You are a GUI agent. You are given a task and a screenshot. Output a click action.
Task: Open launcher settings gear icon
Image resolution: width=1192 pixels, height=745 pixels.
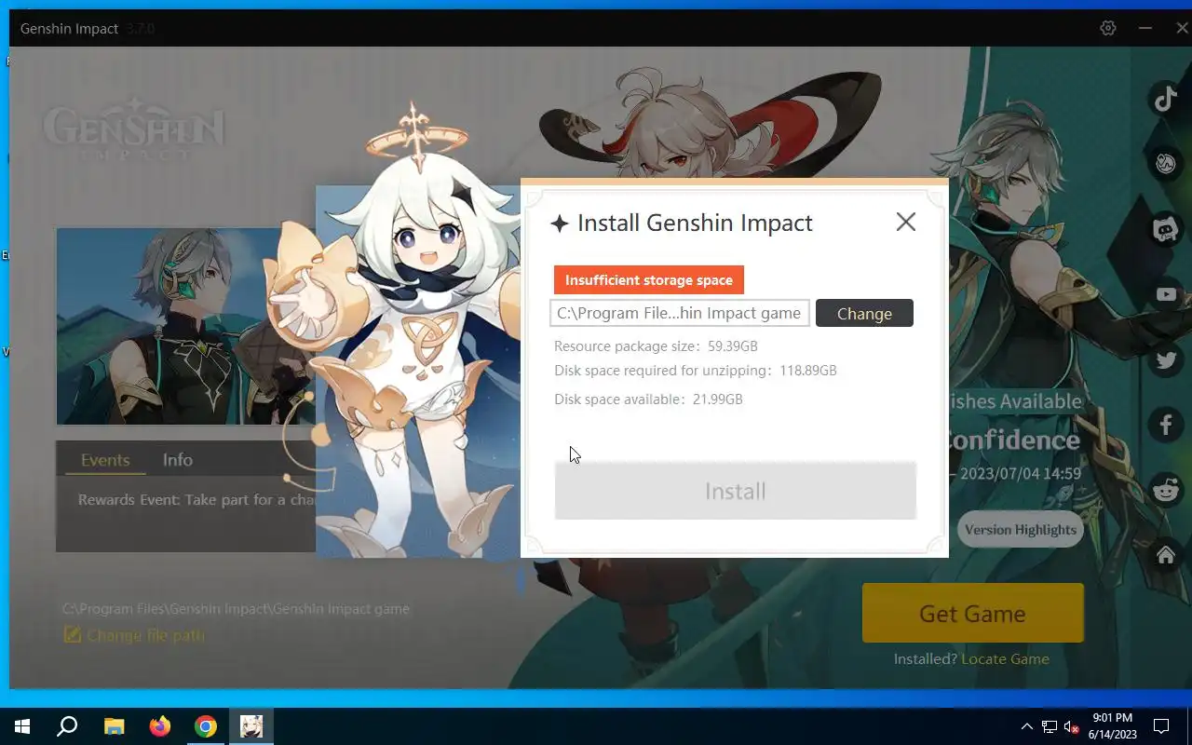pos(1108,28)
